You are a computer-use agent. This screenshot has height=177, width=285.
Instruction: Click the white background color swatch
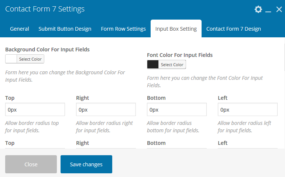pyautogui.click(x=11, y=59)
